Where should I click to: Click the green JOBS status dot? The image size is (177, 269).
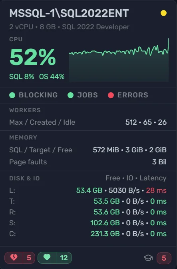coord(70,95)
